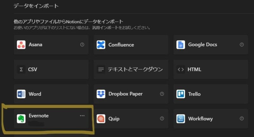Open help for Google Docs import
Image resolution: width=254 pixels, height=137 pixels.
(x=242, y=45)
